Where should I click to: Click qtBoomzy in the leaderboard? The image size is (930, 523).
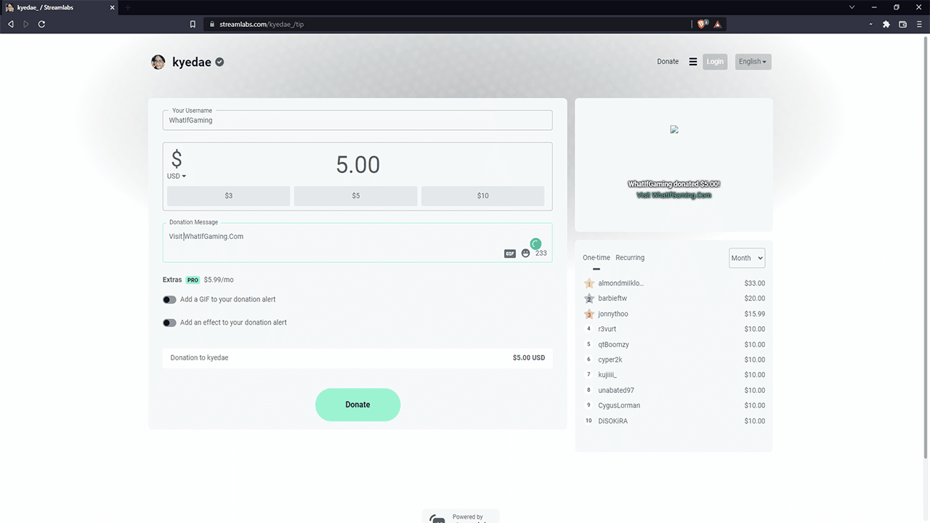point(614,344)
